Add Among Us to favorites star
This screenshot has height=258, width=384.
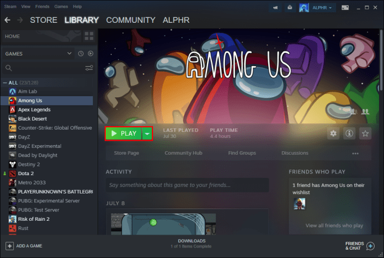pyautogui.click(x=365, y=133)
